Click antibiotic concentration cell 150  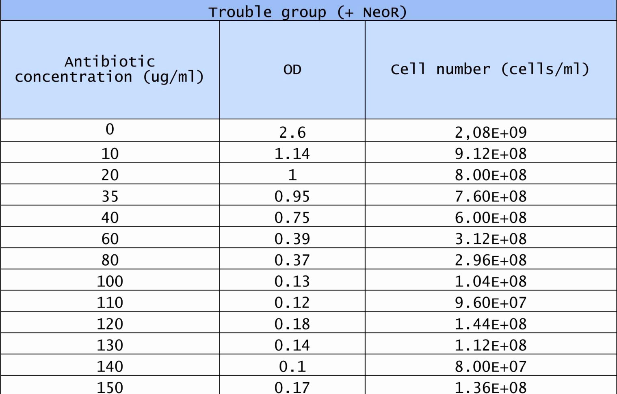110,387
